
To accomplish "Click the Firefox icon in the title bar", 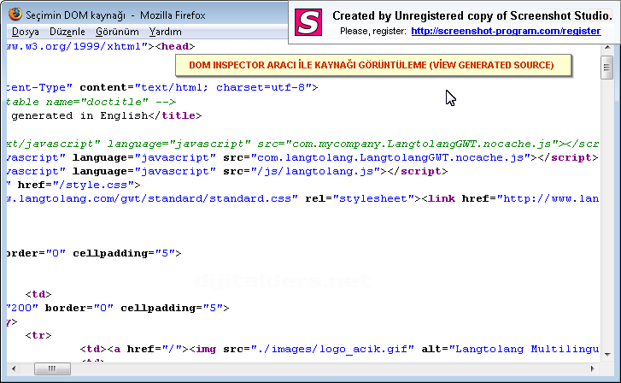I will (13, 16).
